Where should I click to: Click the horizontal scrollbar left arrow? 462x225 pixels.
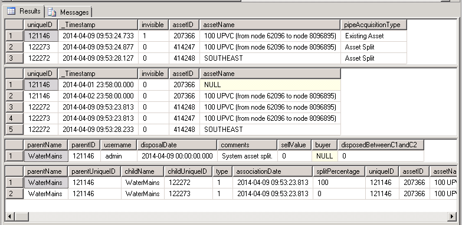(9, 217)
